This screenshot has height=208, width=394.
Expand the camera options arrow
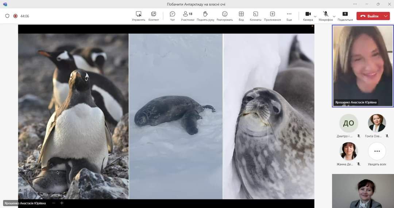click(315, 16)
